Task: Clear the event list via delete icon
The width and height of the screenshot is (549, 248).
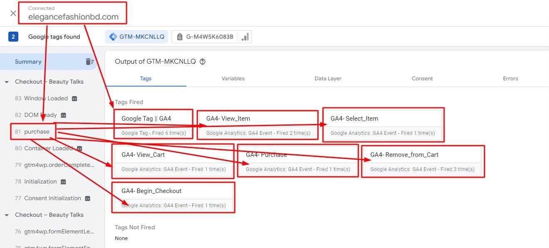Action: click(x=90, y=62)
